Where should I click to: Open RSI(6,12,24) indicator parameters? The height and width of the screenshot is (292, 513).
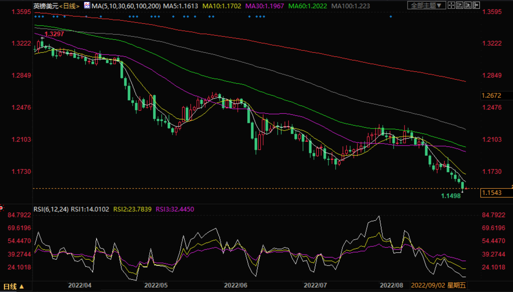point(51,209)
